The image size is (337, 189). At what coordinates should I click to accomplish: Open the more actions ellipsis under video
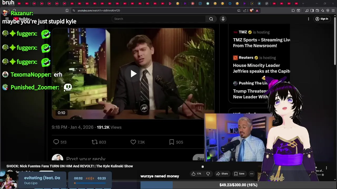[252, 174]
